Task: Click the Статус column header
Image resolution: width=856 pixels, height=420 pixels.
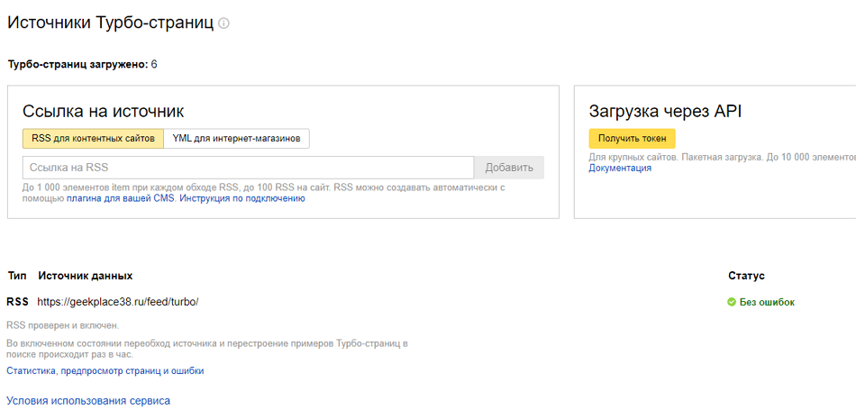Action: coord(746,276)
